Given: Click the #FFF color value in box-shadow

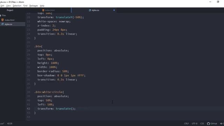Looking at the screenshot, I should [80, 75].
